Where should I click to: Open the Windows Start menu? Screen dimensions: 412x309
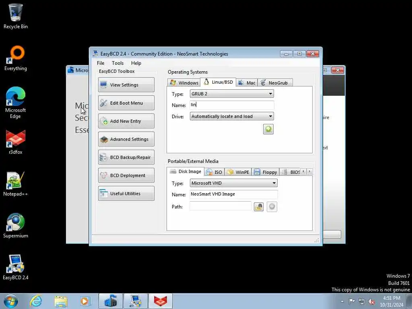pos(11,301)
